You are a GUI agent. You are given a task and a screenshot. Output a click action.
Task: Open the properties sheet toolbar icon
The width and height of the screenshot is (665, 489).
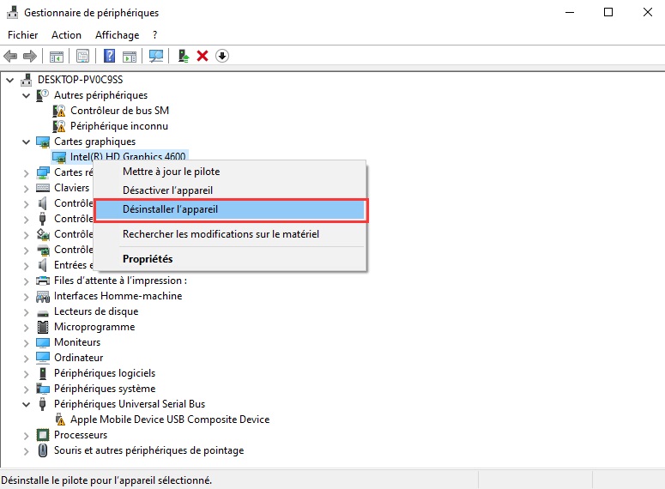82,56
